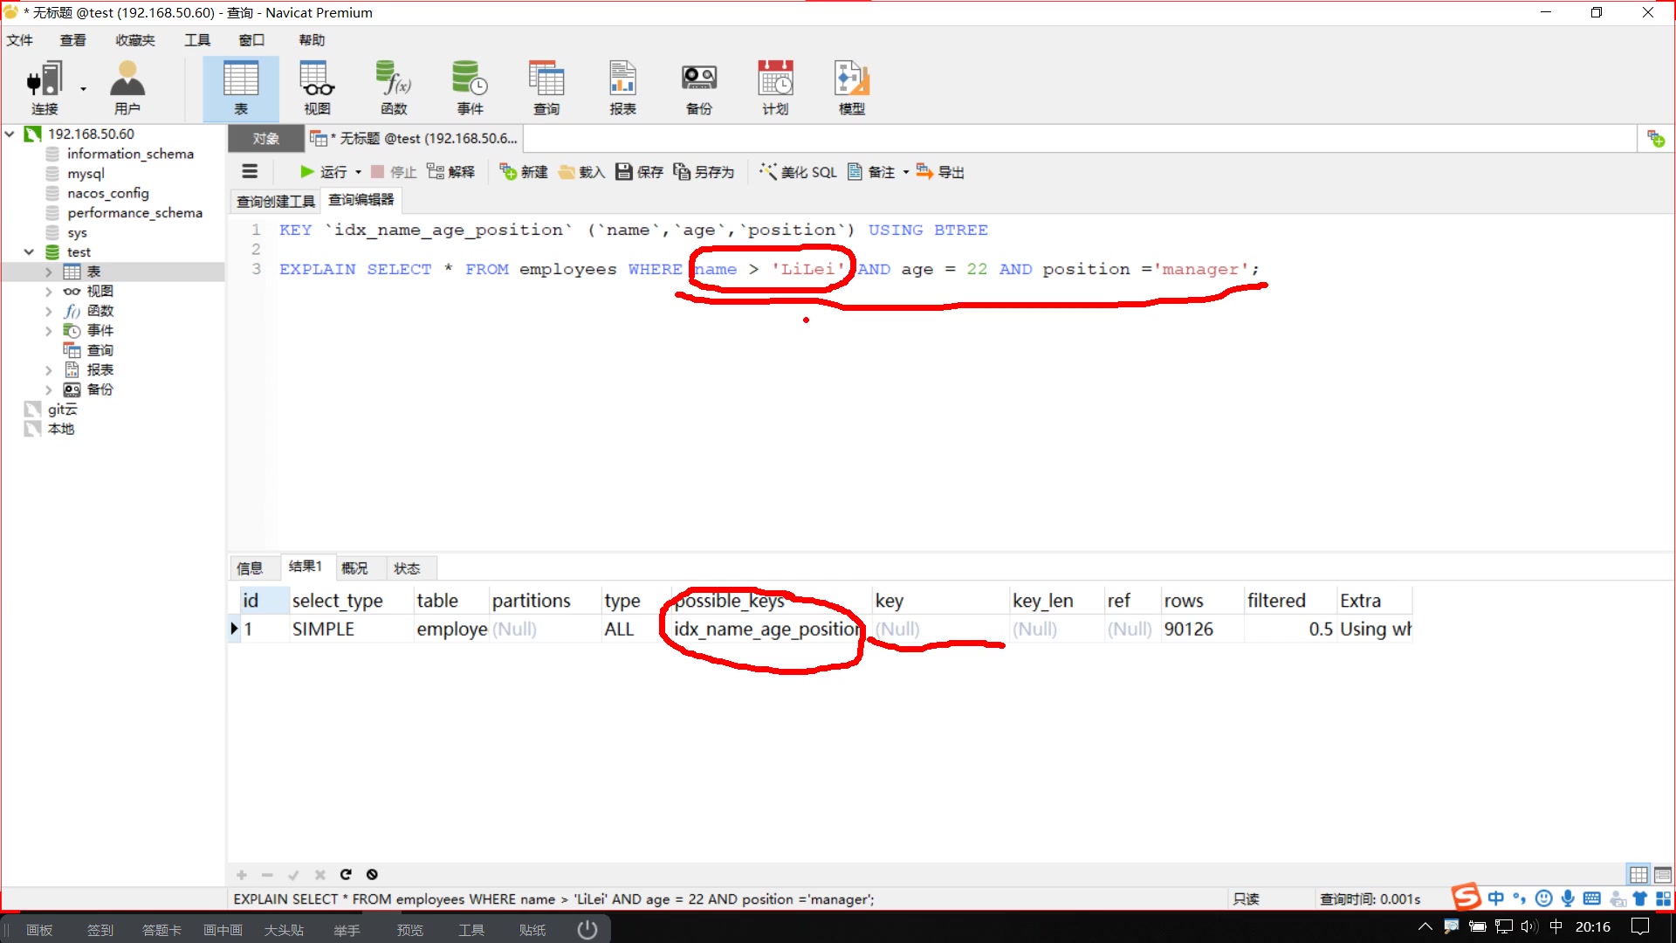Open the 备份 backup toolbar icon
This screenshot has width=1676, height=943.
699,88
